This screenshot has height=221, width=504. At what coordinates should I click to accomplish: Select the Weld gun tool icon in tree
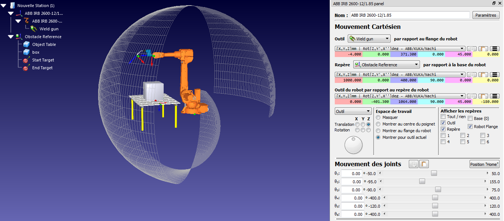tap(34, 29)
